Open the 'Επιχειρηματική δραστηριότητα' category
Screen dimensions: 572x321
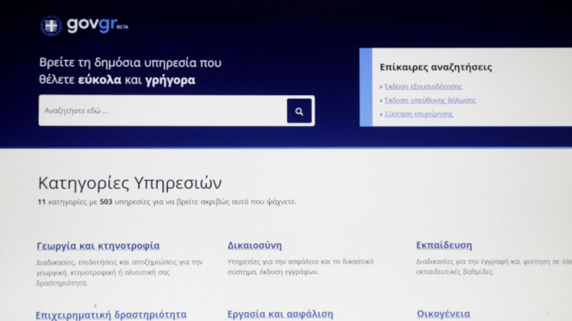point(111,314)
